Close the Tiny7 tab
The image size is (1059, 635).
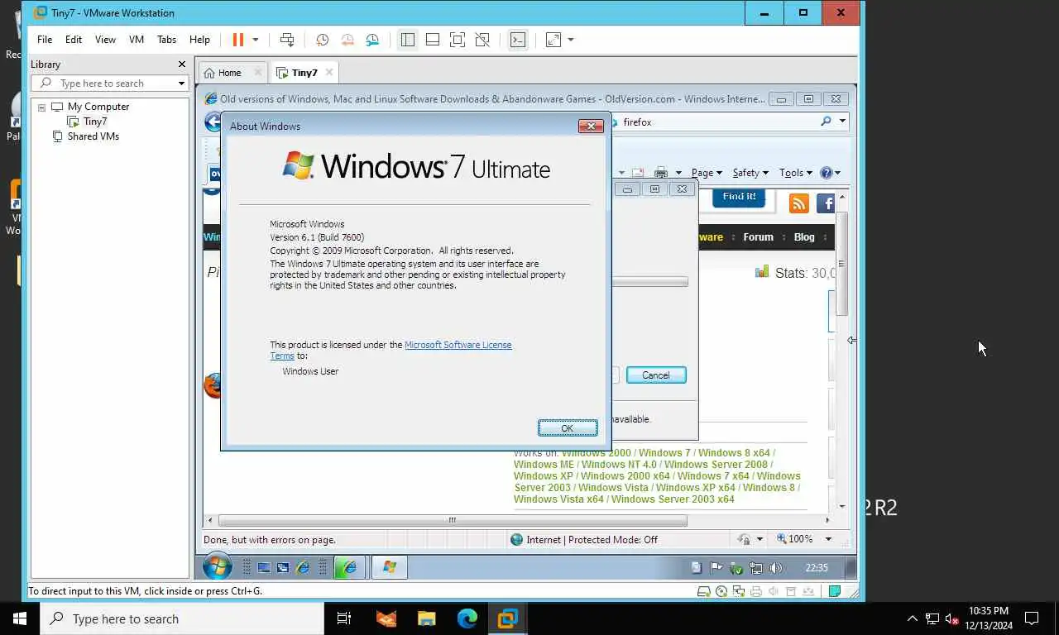click(x=329, y=72)
